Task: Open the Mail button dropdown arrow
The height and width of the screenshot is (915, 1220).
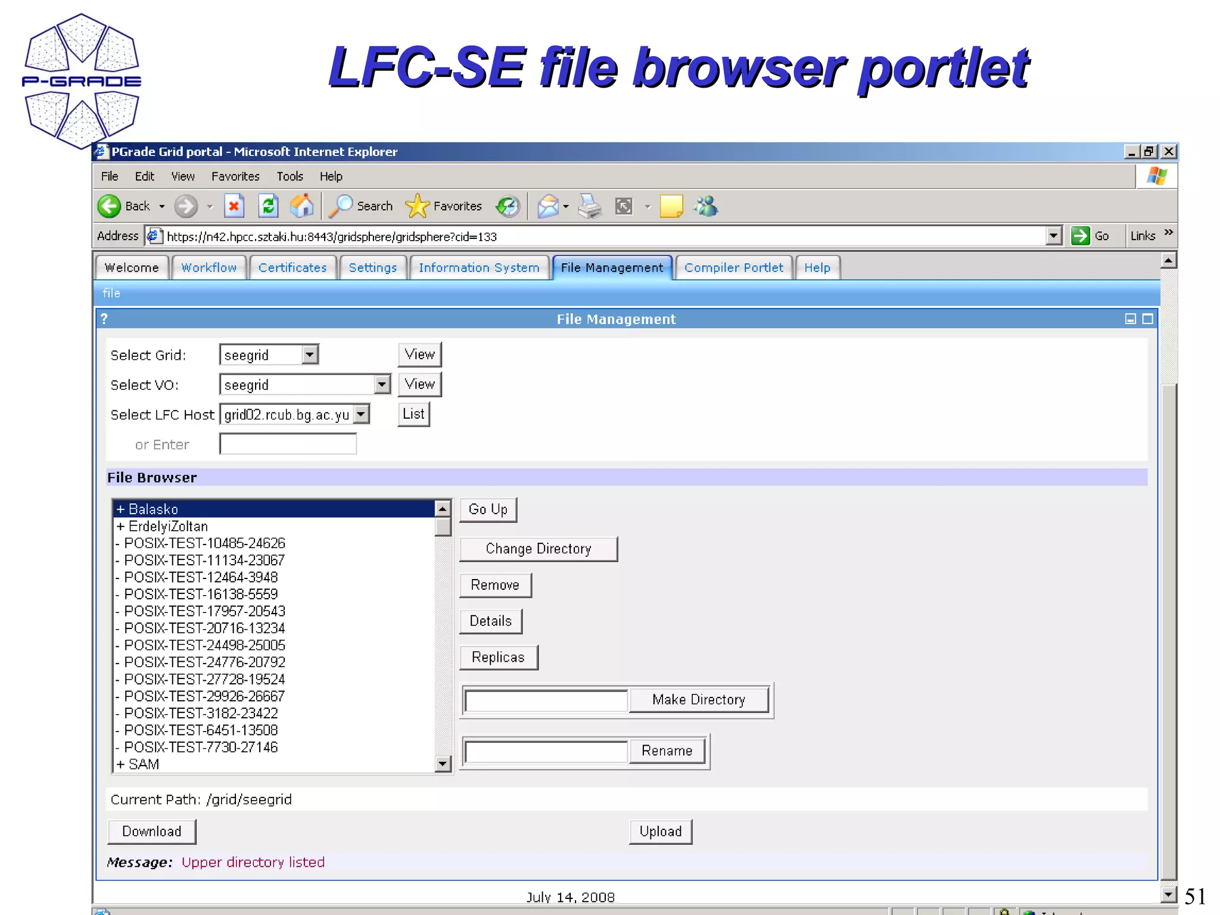Action: pyautogui.click(x=566, y=207)
